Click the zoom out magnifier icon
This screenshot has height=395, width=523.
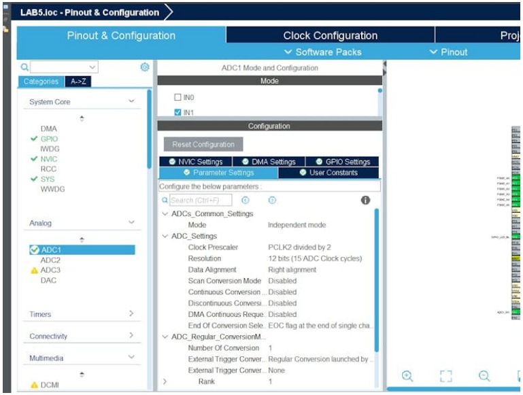click(484, 376)
